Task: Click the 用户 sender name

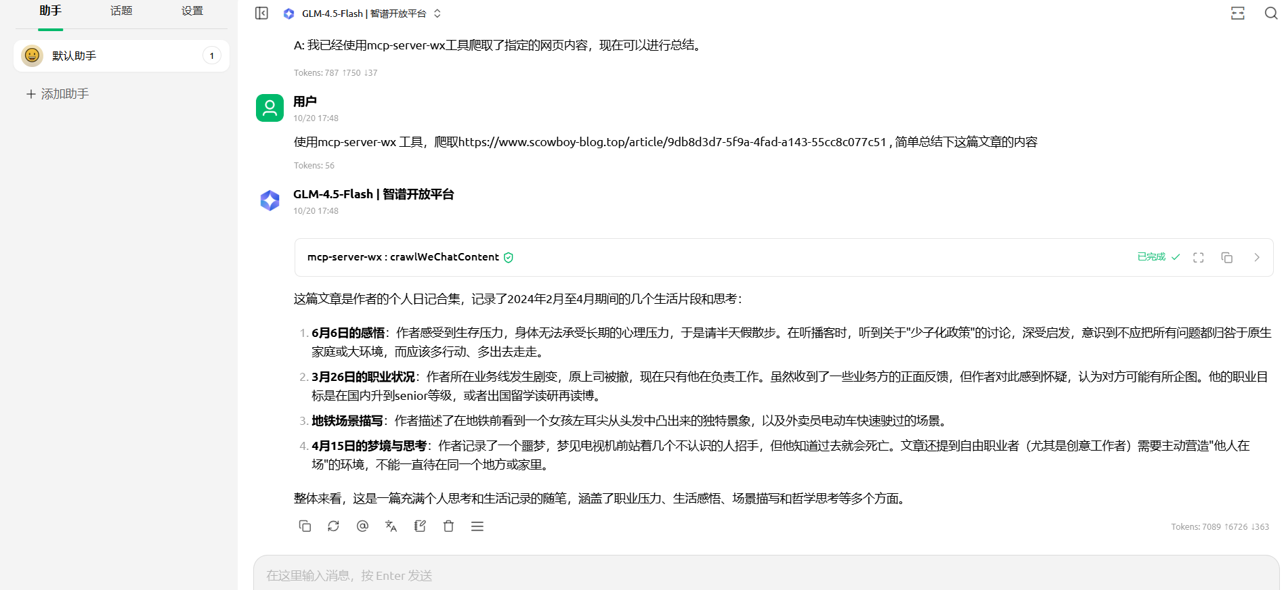Action: click(x=305, y=101)
